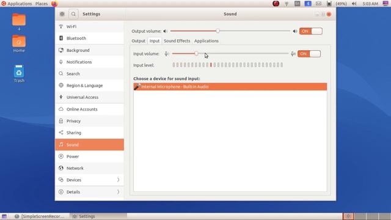Image resolution: width=391 pixels, height=220 pixels.
Task: Expand the Devices submenu chevron
Action: (118, 180)
